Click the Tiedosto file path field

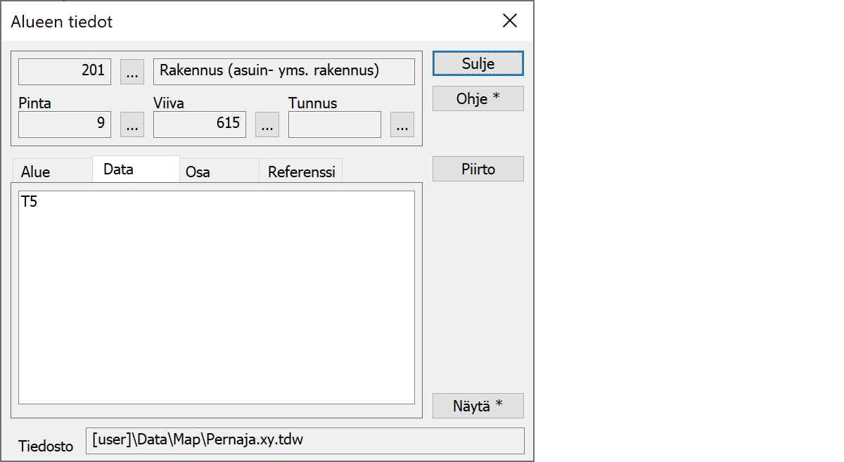305,441
